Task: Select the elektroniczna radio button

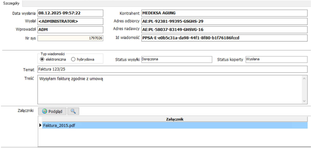Action: pos(42,59)
